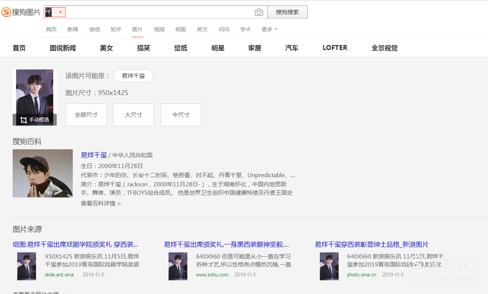Select 大尺寸 size filter
488x294 pixels.
click(x=133, y=115)
